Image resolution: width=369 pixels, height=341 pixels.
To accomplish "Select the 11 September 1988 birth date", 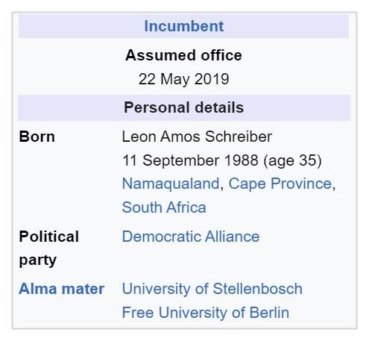I will 190,160.
